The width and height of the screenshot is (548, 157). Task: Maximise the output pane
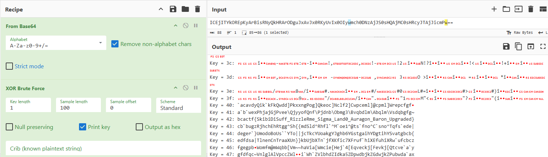pyautogui.click(x=543, y=46)
